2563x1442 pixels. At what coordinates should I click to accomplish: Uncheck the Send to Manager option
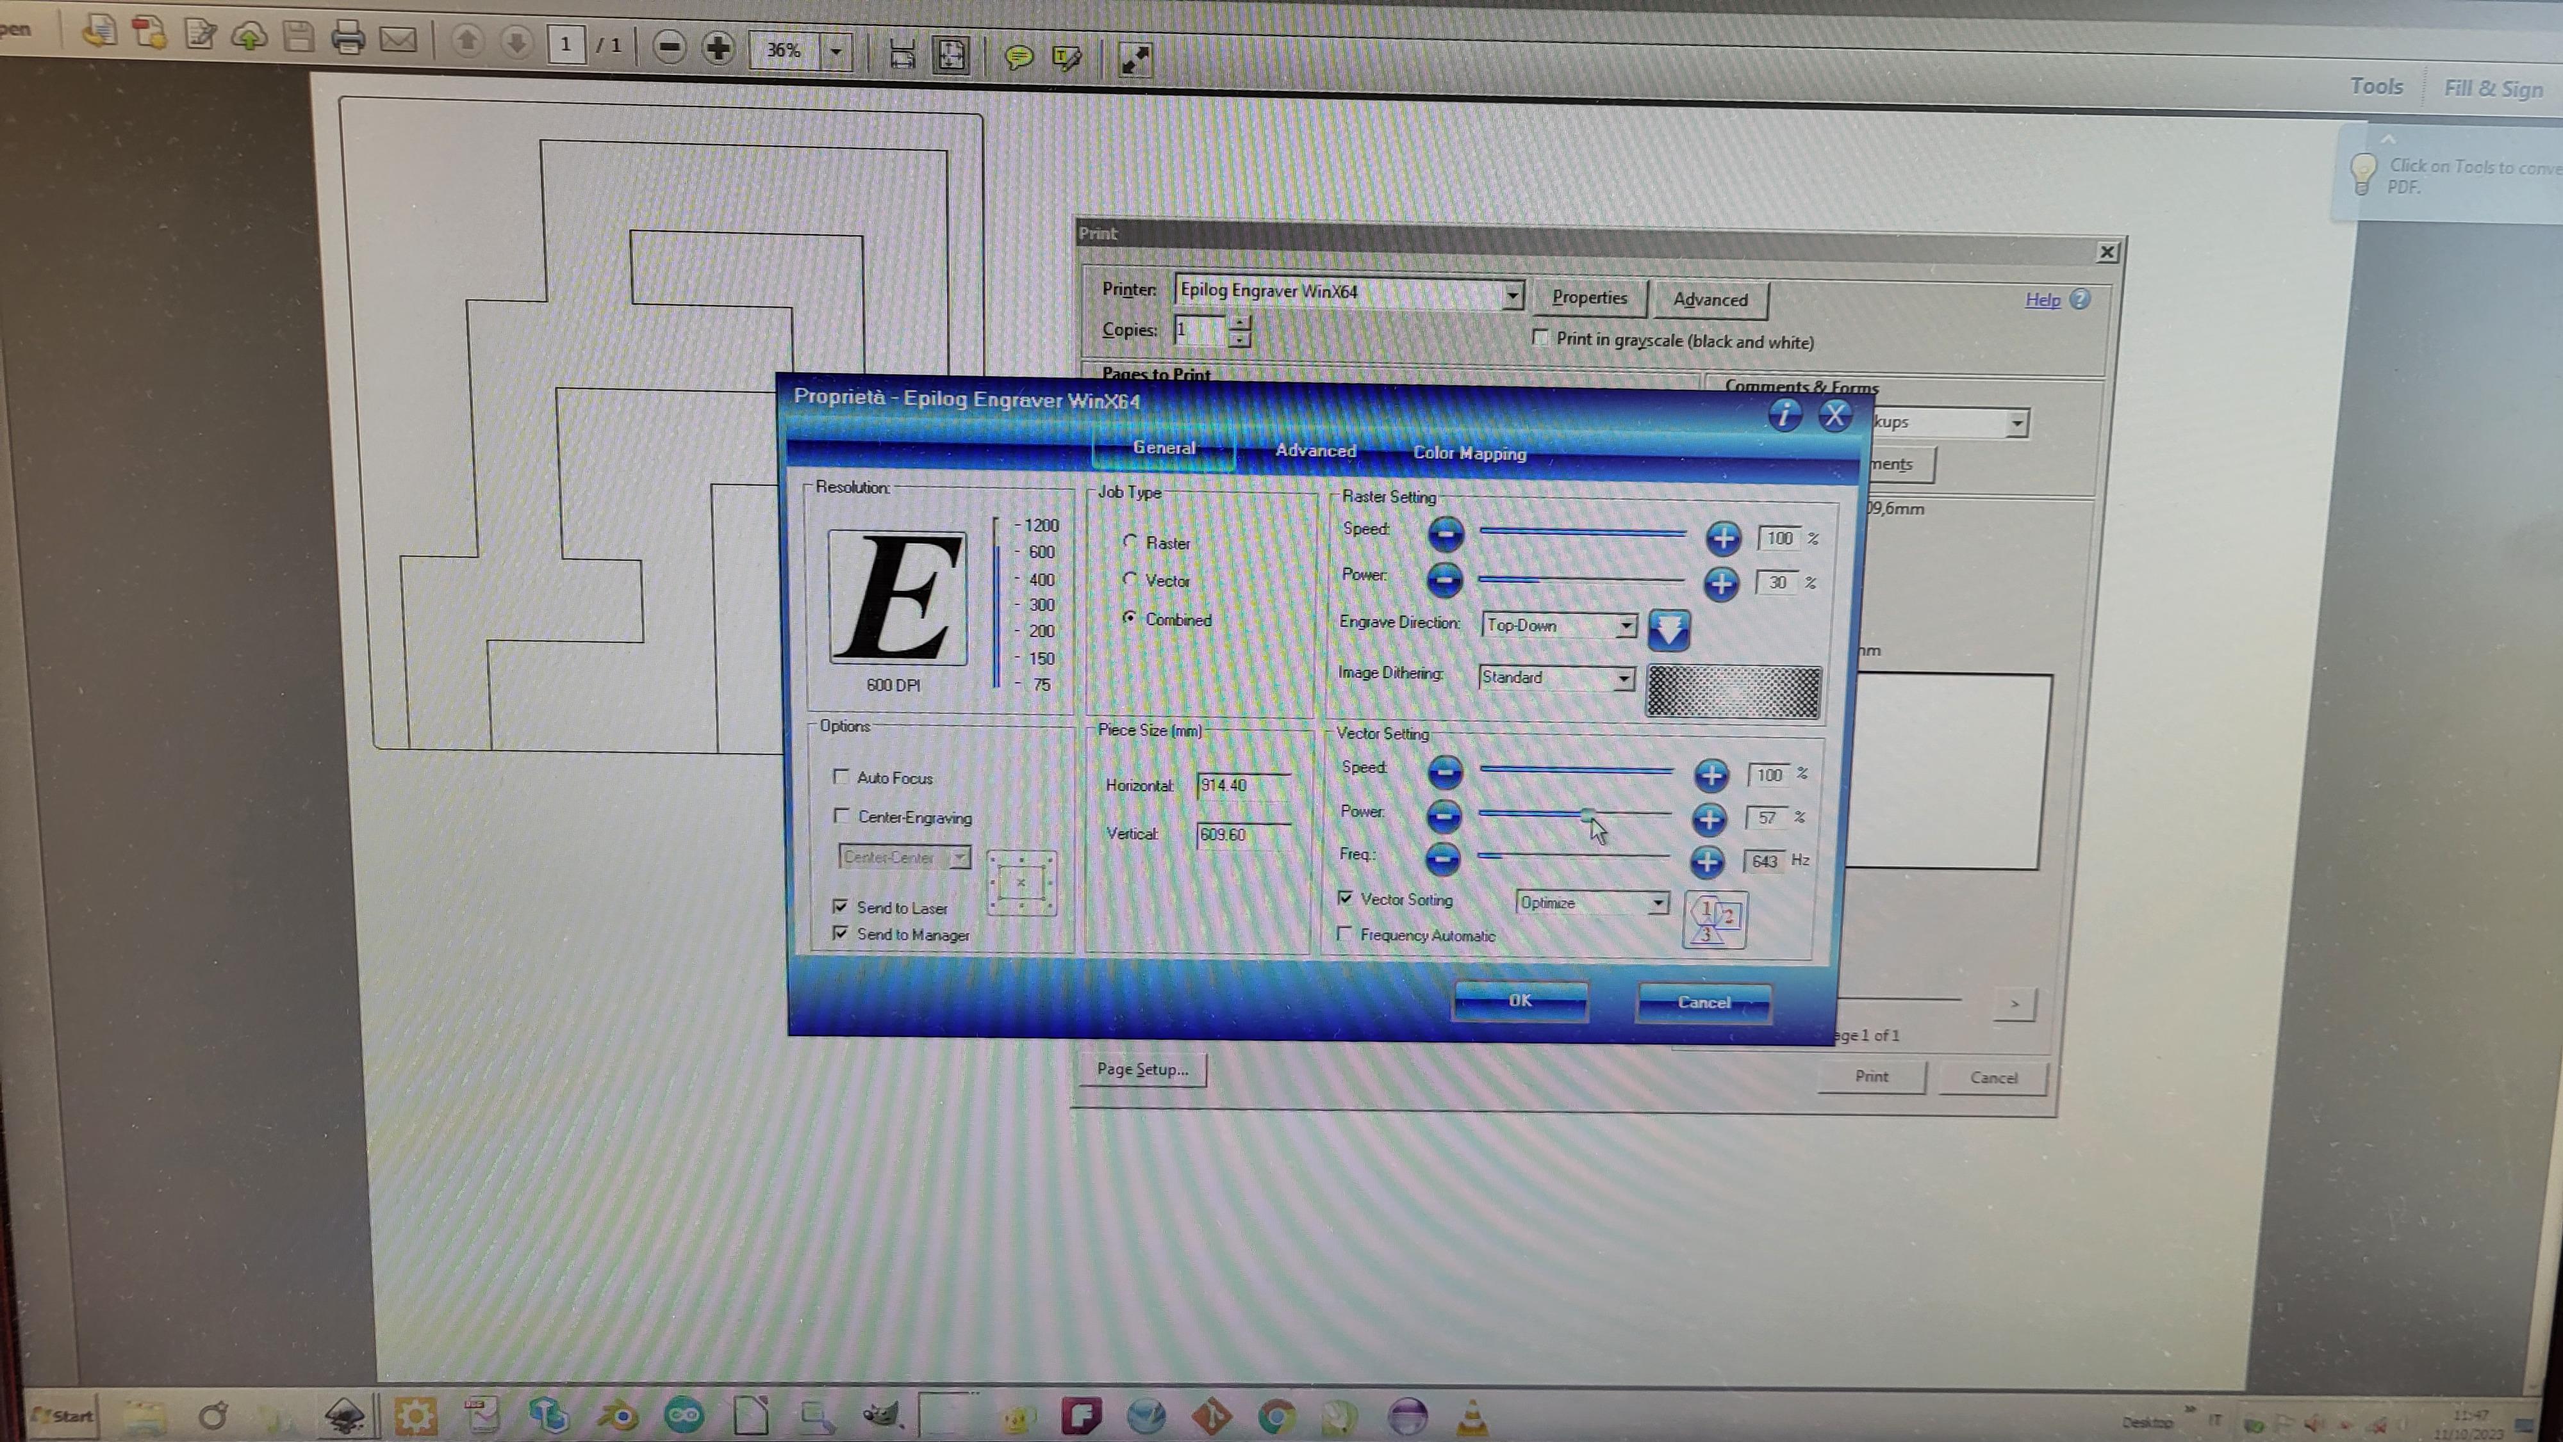[x=841, y=933]
